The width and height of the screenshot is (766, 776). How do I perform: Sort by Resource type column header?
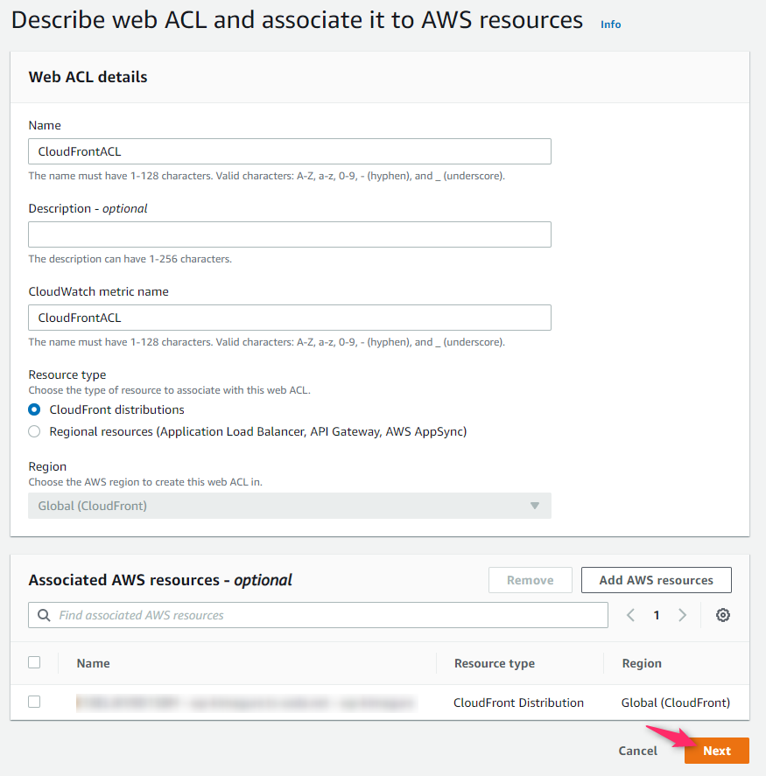[x=495, y=663]
